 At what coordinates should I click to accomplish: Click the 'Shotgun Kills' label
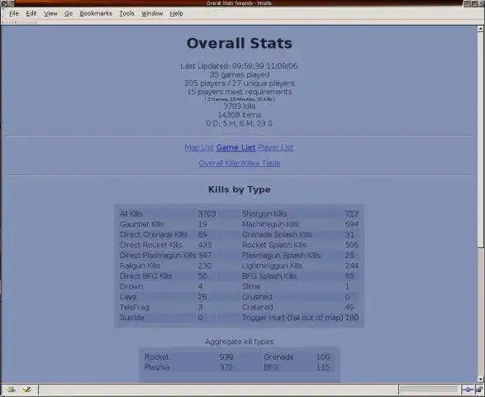pos(264,213)
